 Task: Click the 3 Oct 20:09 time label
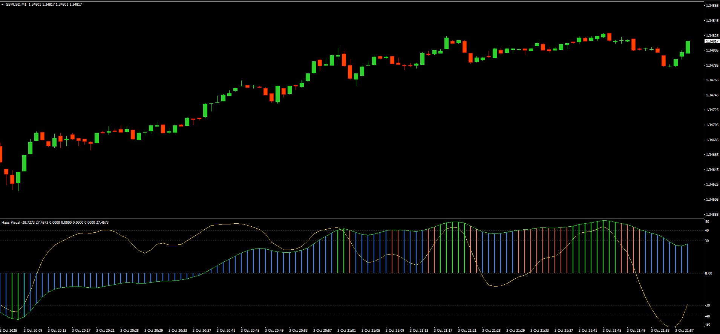point(33,331)
